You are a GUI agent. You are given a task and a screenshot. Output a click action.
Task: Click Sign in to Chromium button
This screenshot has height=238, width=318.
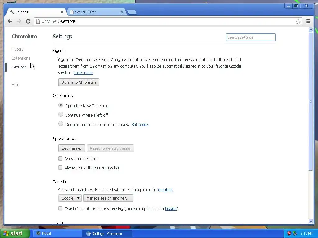tap(79, 82)
